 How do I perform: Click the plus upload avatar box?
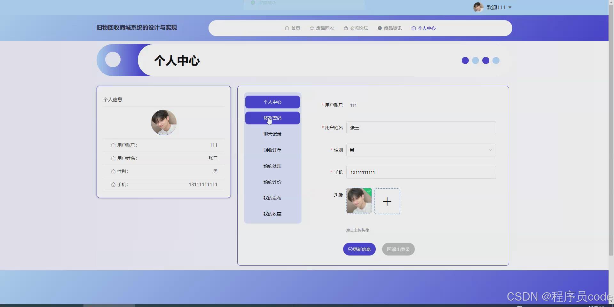click(387, 201)
